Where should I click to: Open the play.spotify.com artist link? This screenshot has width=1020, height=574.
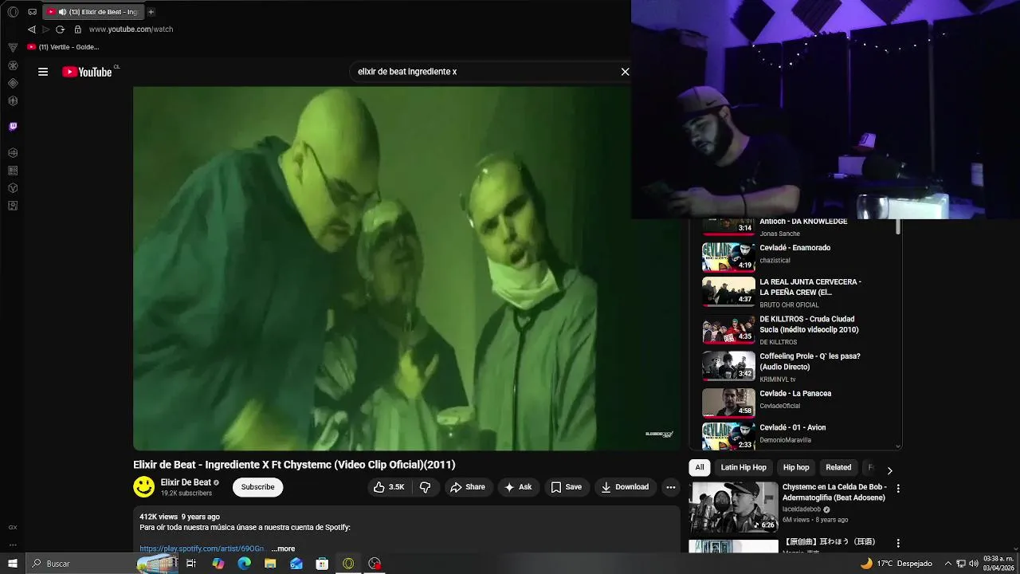(202, 548)
